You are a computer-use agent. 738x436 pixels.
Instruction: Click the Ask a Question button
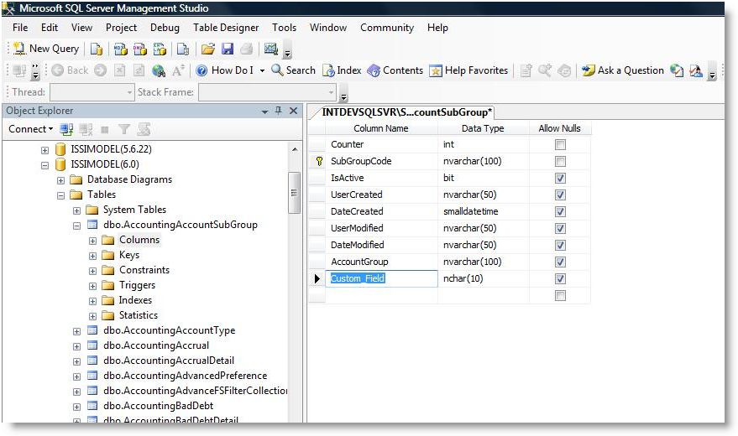[623, 70]
